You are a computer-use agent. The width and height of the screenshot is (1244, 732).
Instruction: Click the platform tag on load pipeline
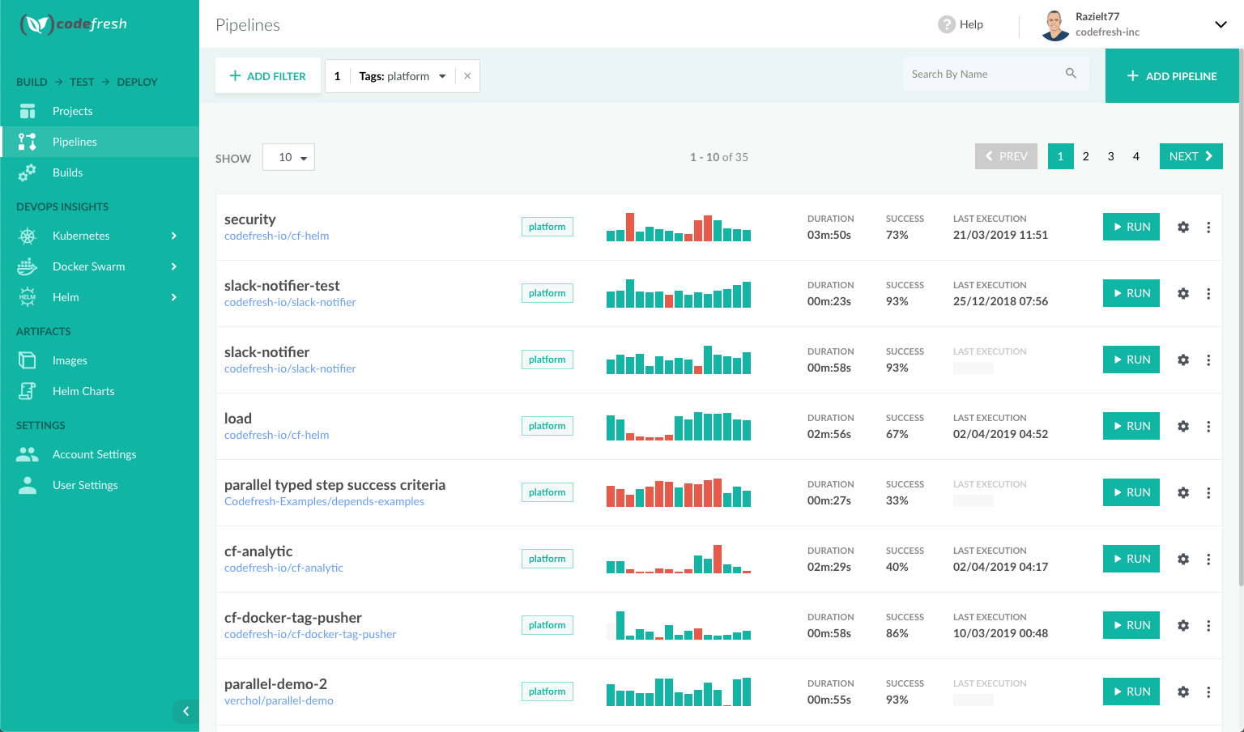tap(547, 426)
